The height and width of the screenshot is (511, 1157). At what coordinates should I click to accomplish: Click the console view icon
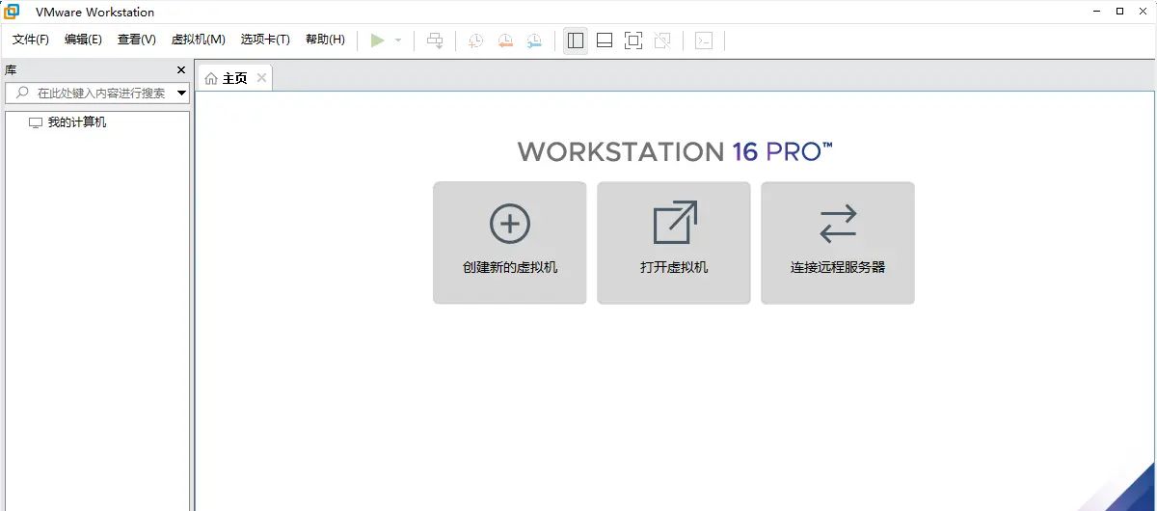[x=704, y=40]
